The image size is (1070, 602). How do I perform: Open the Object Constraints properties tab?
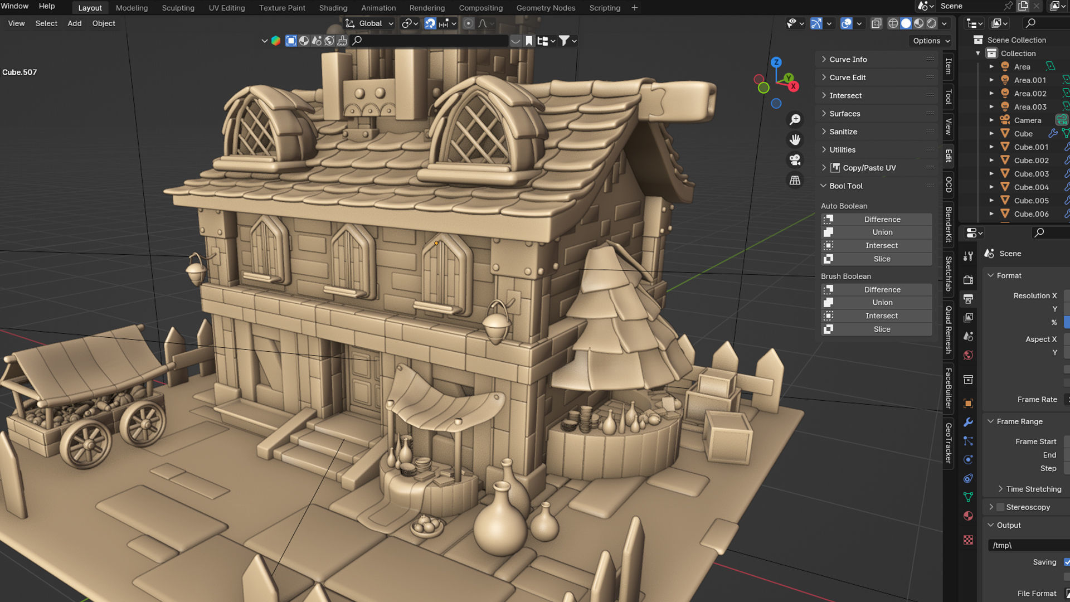(x=968, y=479)
